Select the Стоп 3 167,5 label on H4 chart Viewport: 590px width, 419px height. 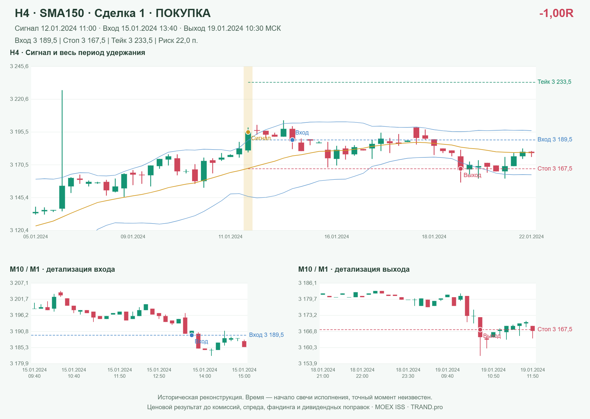555,169
